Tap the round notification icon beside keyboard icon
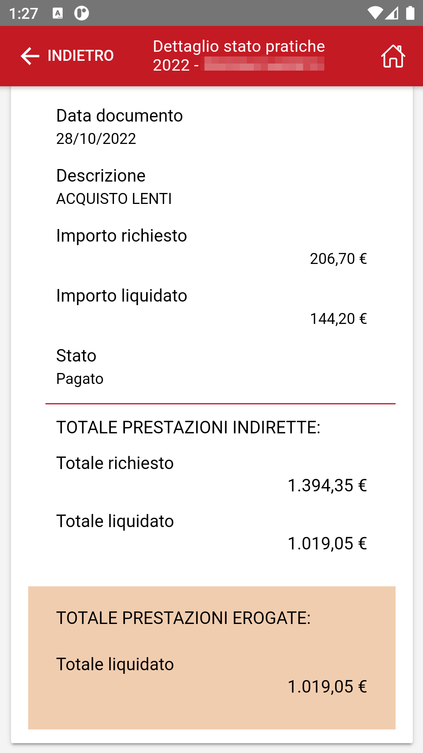 (x=81, y=13)
